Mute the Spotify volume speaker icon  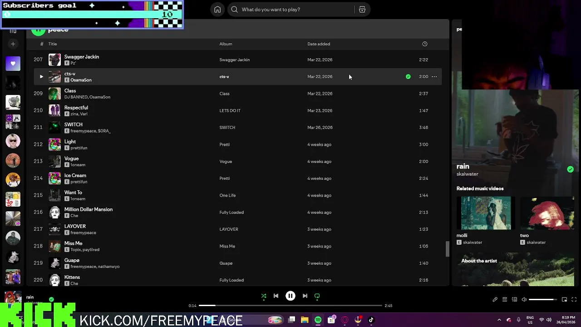click(x=524, y=300)
